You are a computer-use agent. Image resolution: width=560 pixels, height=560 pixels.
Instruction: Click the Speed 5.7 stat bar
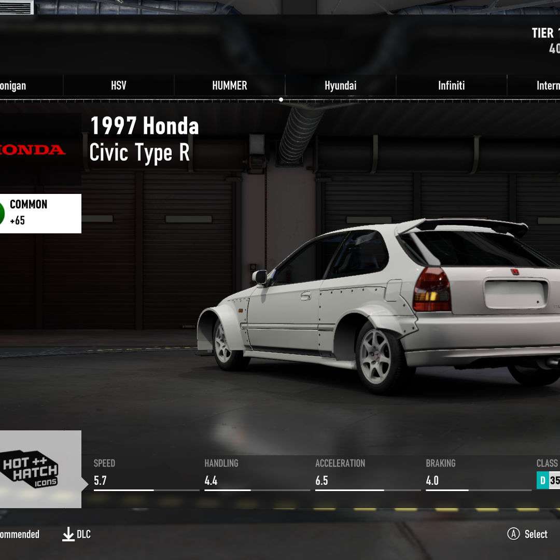coord(146,489)
